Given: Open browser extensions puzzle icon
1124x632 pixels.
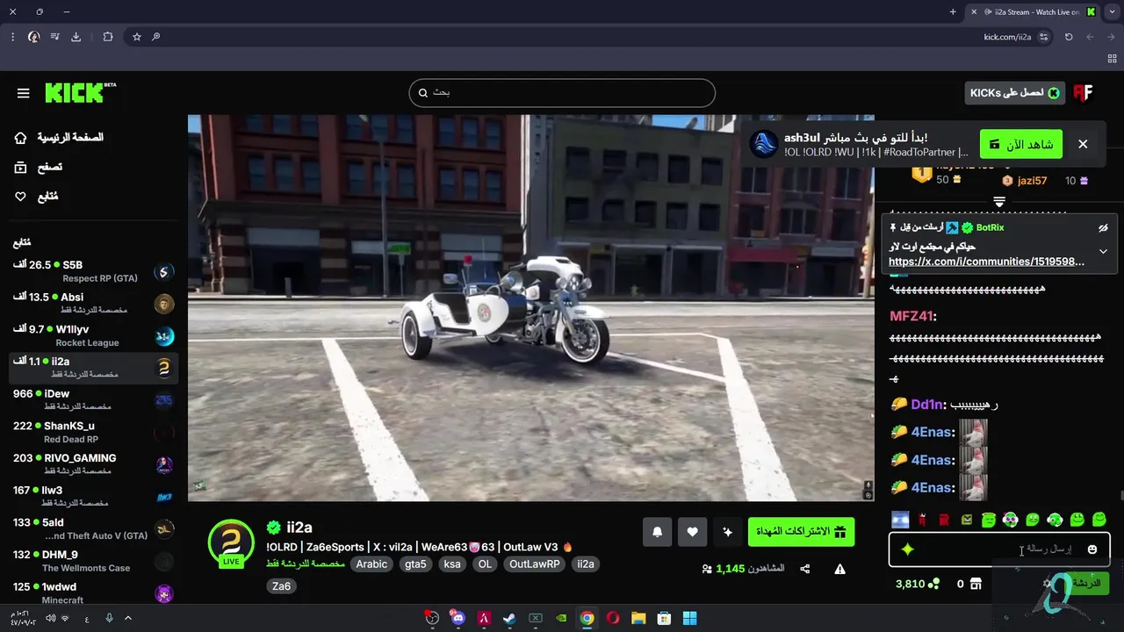Looking at the screenshot, I should [108, 37].
